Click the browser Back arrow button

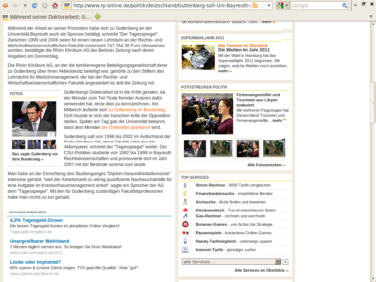[5, 5]
